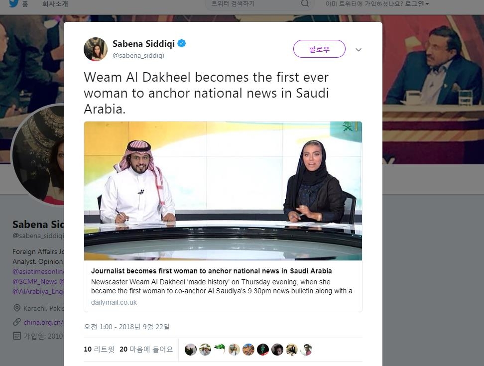
Task: Open the news anchor article image
Action: (x=223, y=191)
